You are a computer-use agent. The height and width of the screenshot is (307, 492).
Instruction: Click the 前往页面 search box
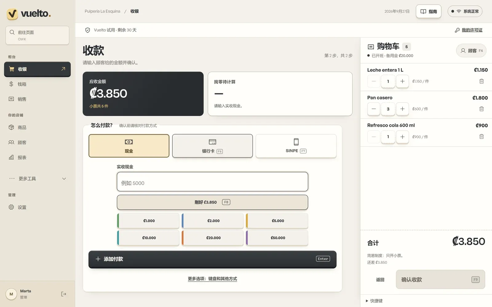[x=38, y=35]
